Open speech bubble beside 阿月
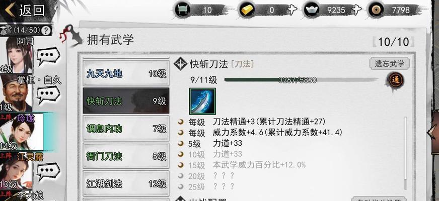The height and width of the screenshot is (201, 439). tap(48, 56)
